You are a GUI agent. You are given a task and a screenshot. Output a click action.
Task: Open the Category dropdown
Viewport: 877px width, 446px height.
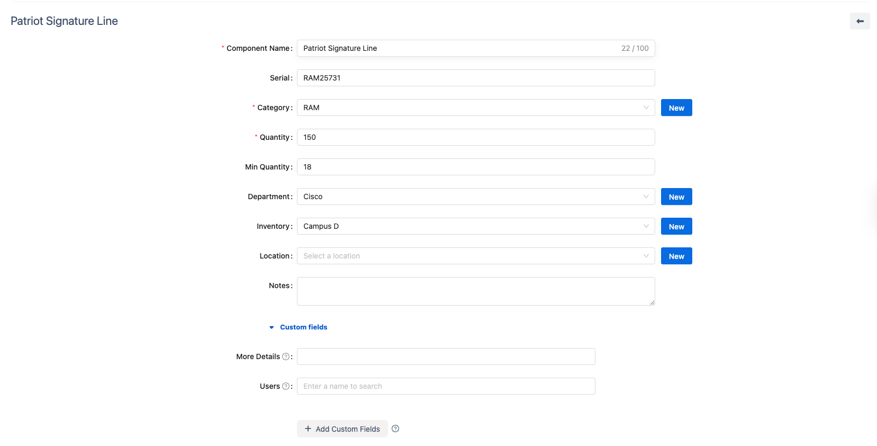pyautogui.click(x=475, y=108)
